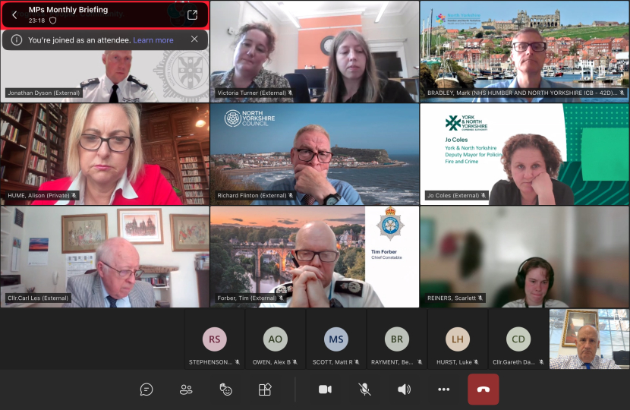Hang up with the red phone button
The image size is (630, 410).
pyautogui.click(x=484, y=389)
